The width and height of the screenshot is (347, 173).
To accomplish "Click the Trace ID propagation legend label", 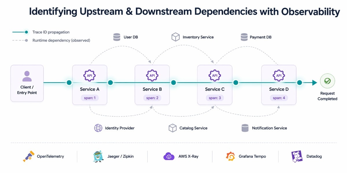I will 51,32.
